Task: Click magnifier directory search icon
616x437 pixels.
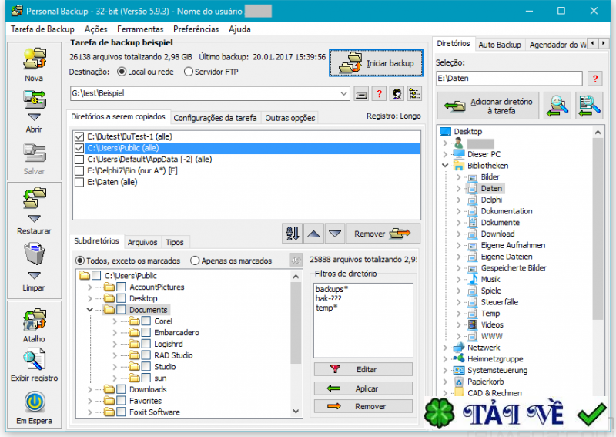Action: coord(557,106)
